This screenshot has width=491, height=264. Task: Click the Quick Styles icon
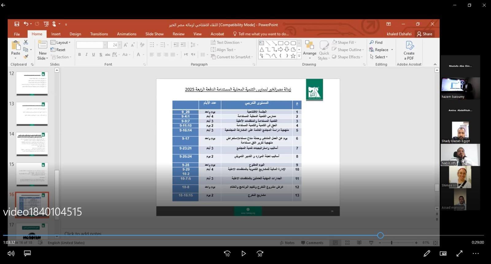tap(324, 45)
